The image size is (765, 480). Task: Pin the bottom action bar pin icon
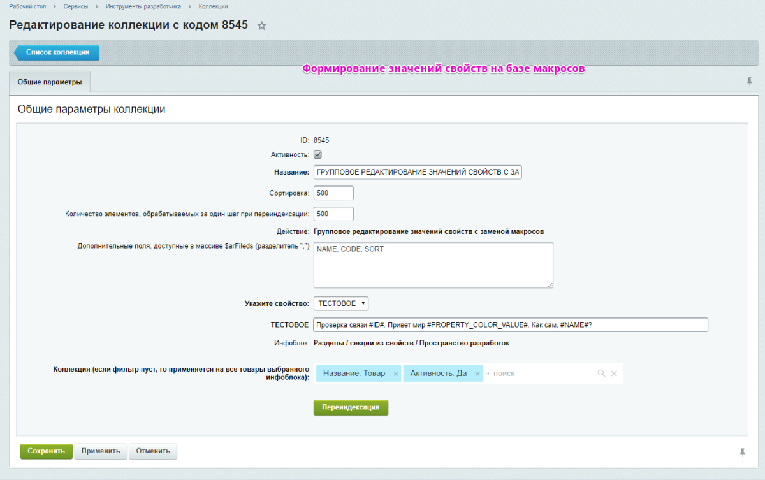[741, 451]
